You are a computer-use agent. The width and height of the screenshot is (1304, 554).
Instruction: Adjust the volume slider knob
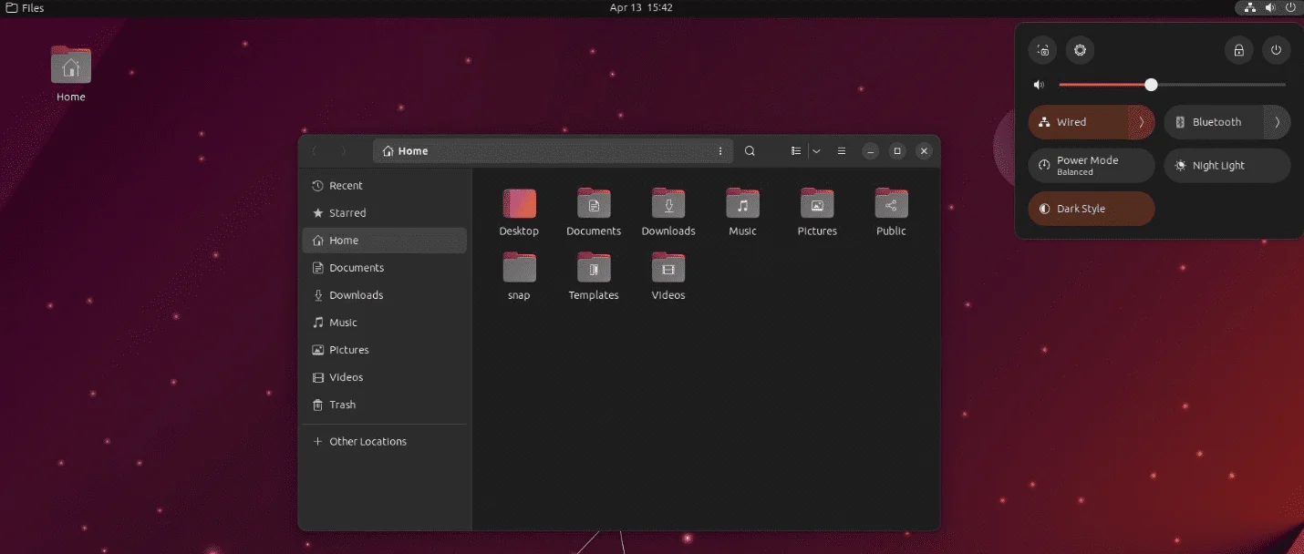[1151, 85]
